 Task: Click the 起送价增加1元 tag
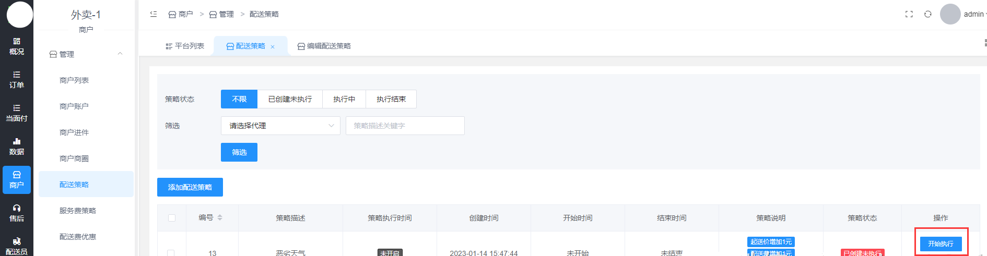pos(771,242)
